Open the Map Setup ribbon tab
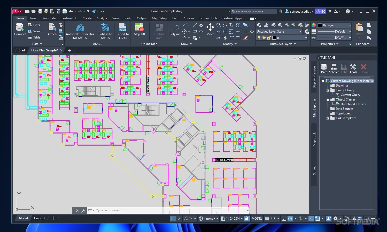The image size is (387, 232). coord(159,18)
